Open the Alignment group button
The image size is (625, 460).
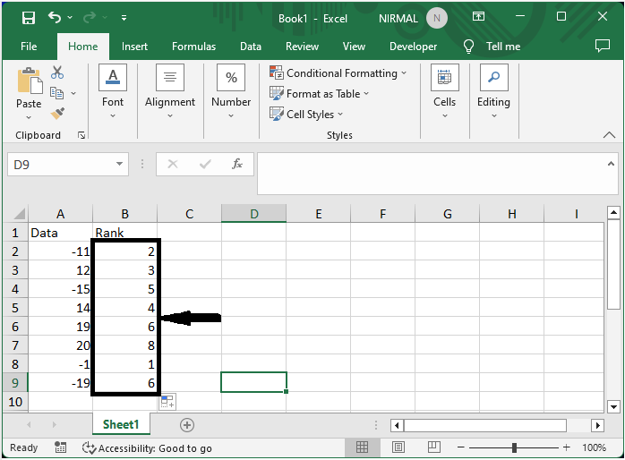click(x=170, y=91)
